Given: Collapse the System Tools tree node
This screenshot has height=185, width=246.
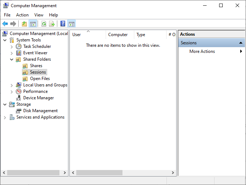Looking at the screenshot, I should coord(5,40).
